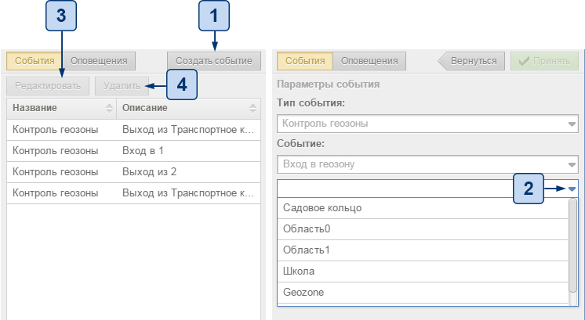Pick Geozone from the dropdown list
The width and height of the screenshot is (585, 320).
point(423,293)
